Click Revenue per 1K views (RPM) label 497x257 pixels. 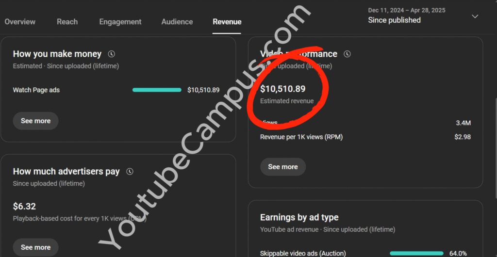(301, 137)
